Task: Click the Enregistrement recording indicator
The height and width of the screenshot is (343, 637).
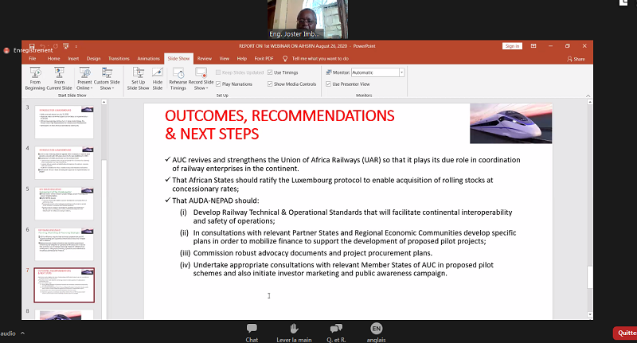Action: coord(29,50)
